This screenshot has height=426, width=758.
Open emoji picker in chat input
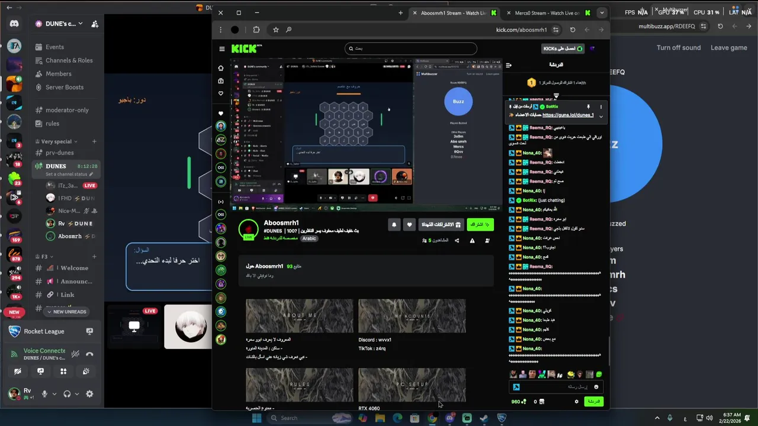(x=596, y=387)
